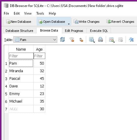Switch to the Database Structure tab
Viewport: 137px width, 140px height.
coord(19,31)
